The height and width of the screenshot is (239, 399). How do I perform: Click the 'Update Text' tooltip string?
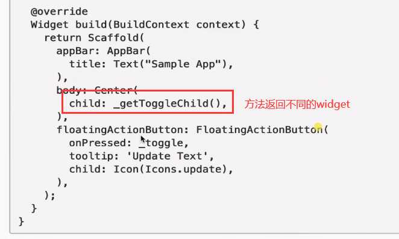(167, 156)
